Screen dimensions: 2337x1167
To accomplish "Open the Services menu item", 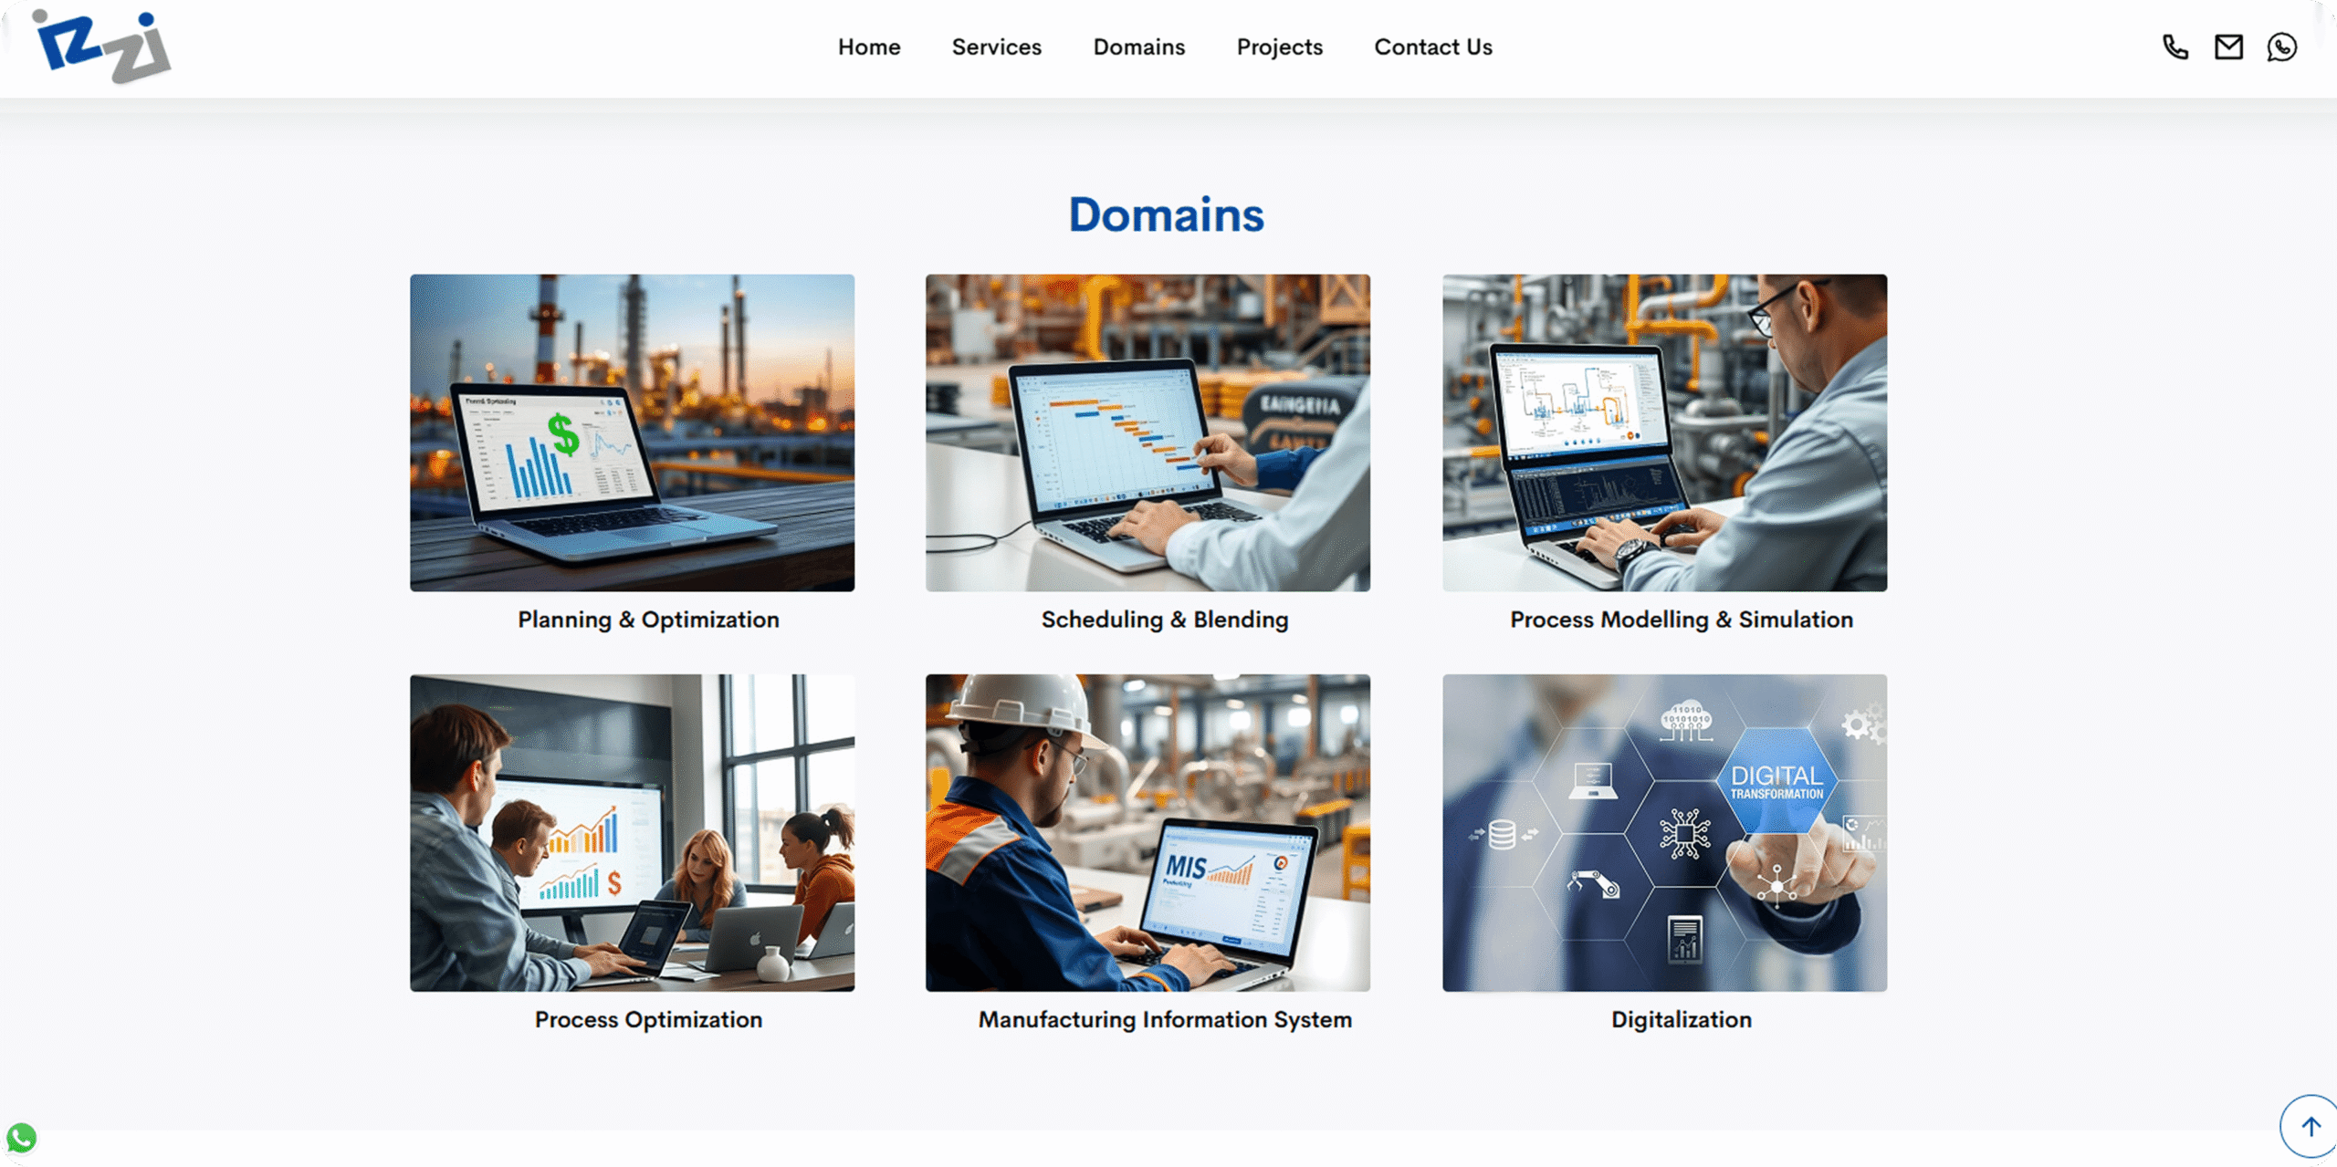I will [x=996, y=47].
